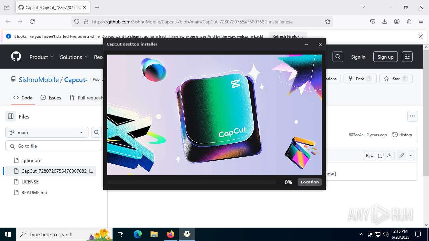Image resolution: width=429 pixels, height=241 pixels.
Task: View file History
Action: pyautogui.click(x=402, y=135)
